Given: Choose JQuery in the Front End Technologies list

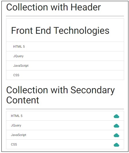Looking at the screenshot, I should pos(18,56).
